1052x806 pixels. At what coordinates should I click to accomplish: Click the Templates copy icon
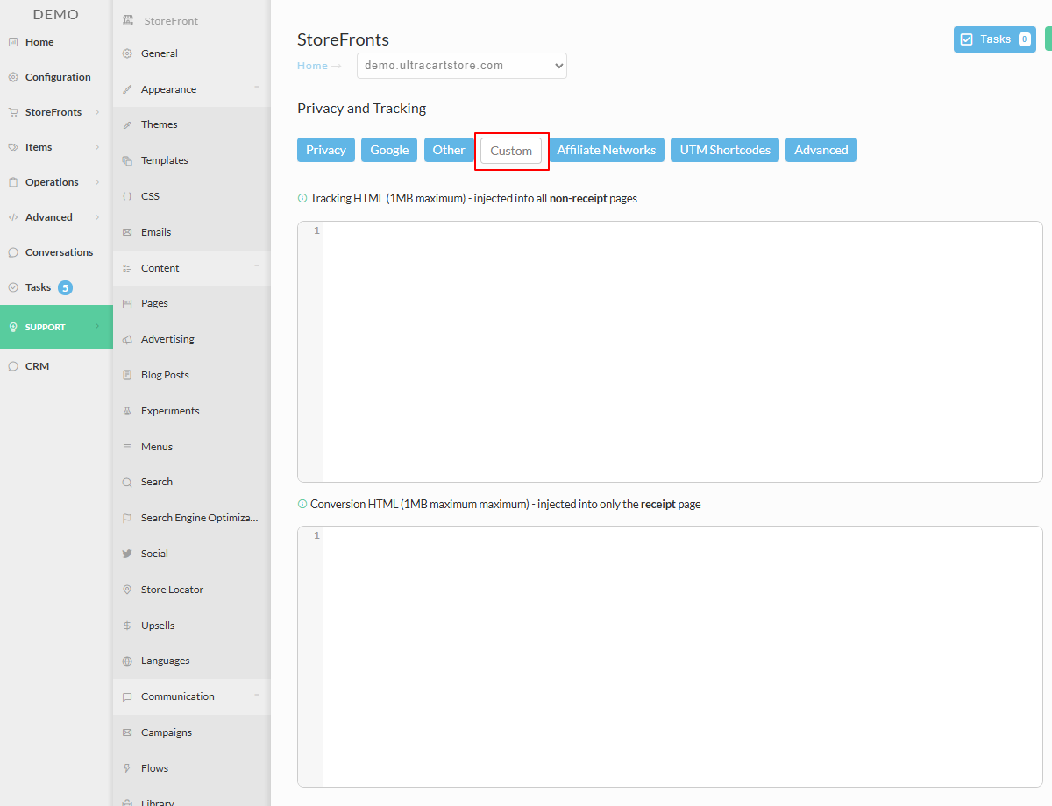[x=127, y=160]
